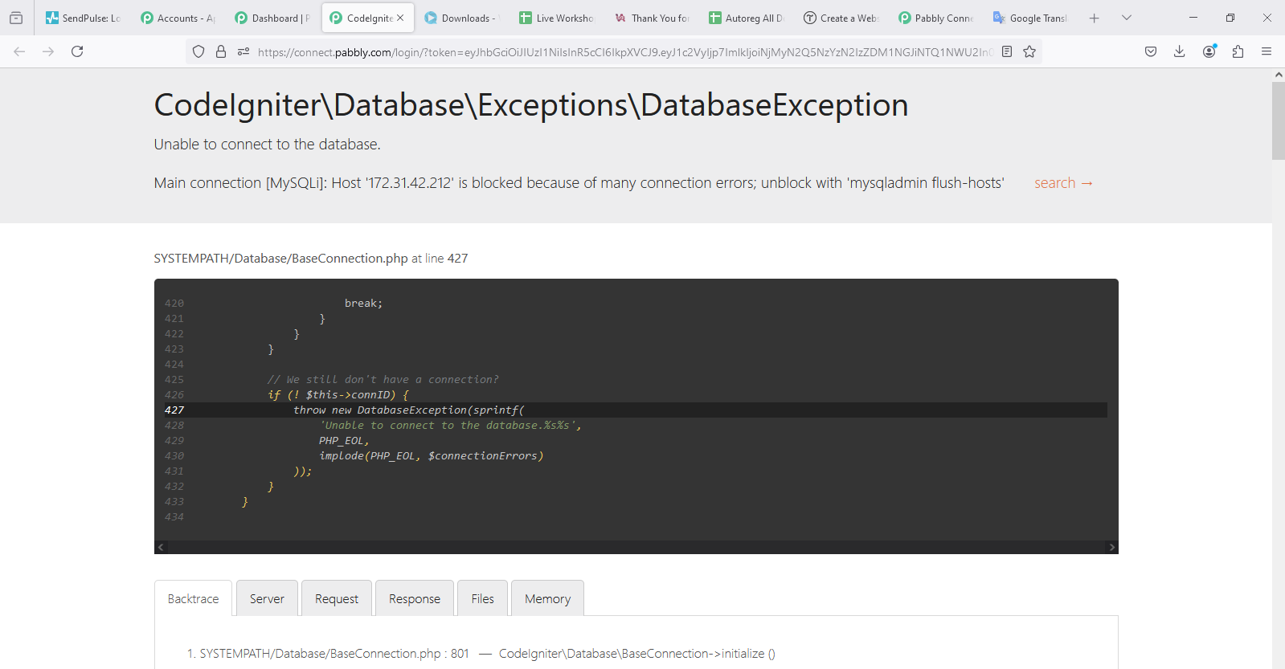Switch to Downloads tab
The height and width of the screenshot is (669, 1285).
point(462,18)
